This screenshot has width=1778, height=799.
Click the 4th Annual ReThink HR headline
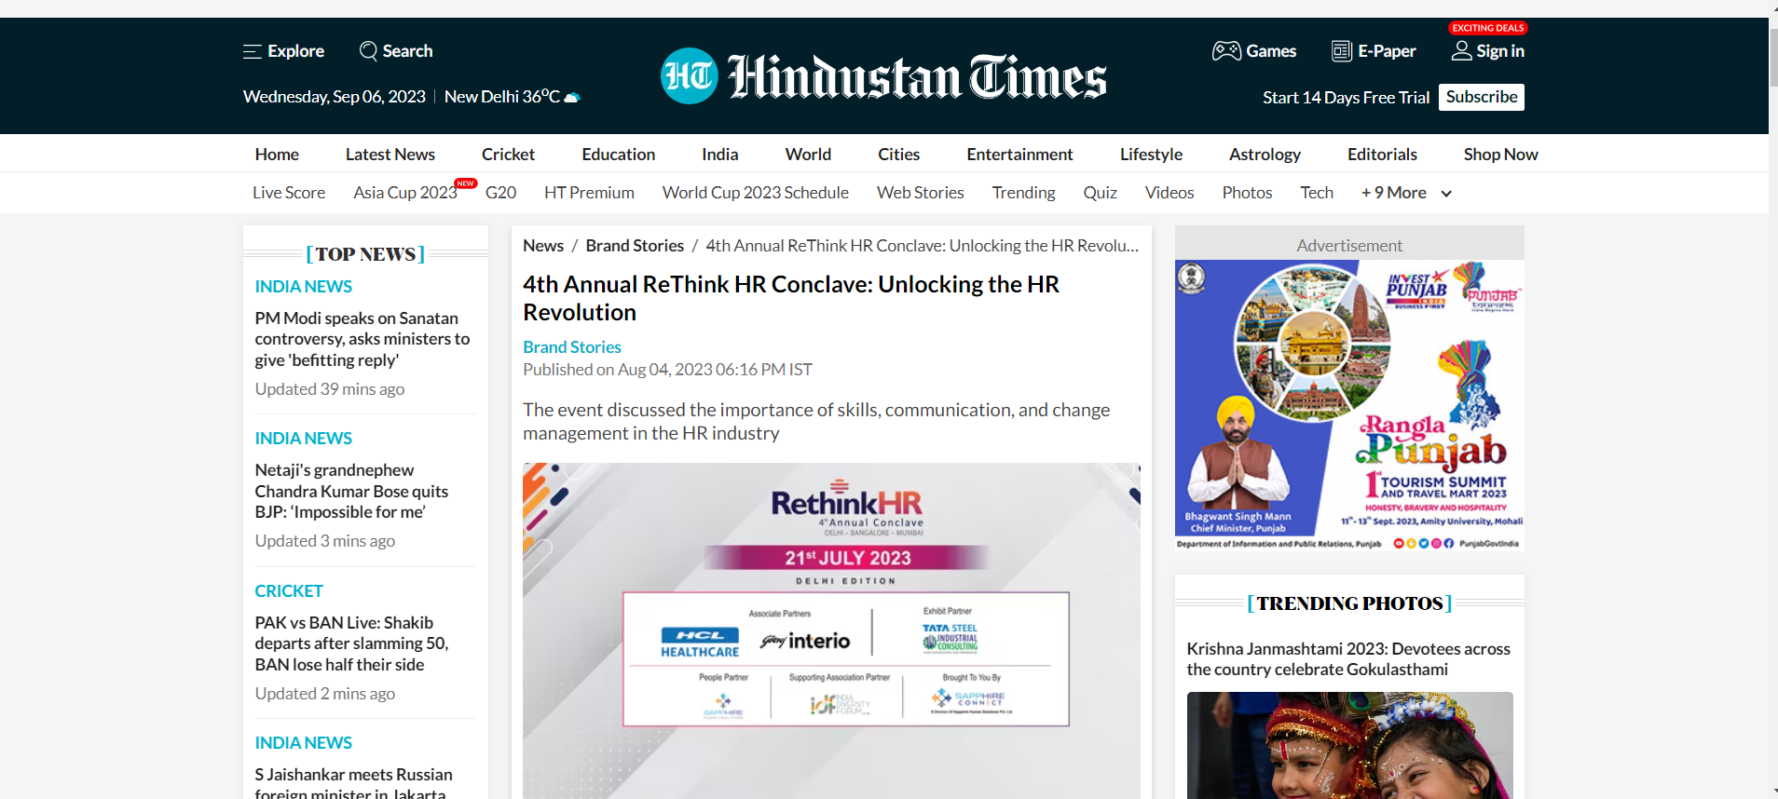click(x=791, y=298)
